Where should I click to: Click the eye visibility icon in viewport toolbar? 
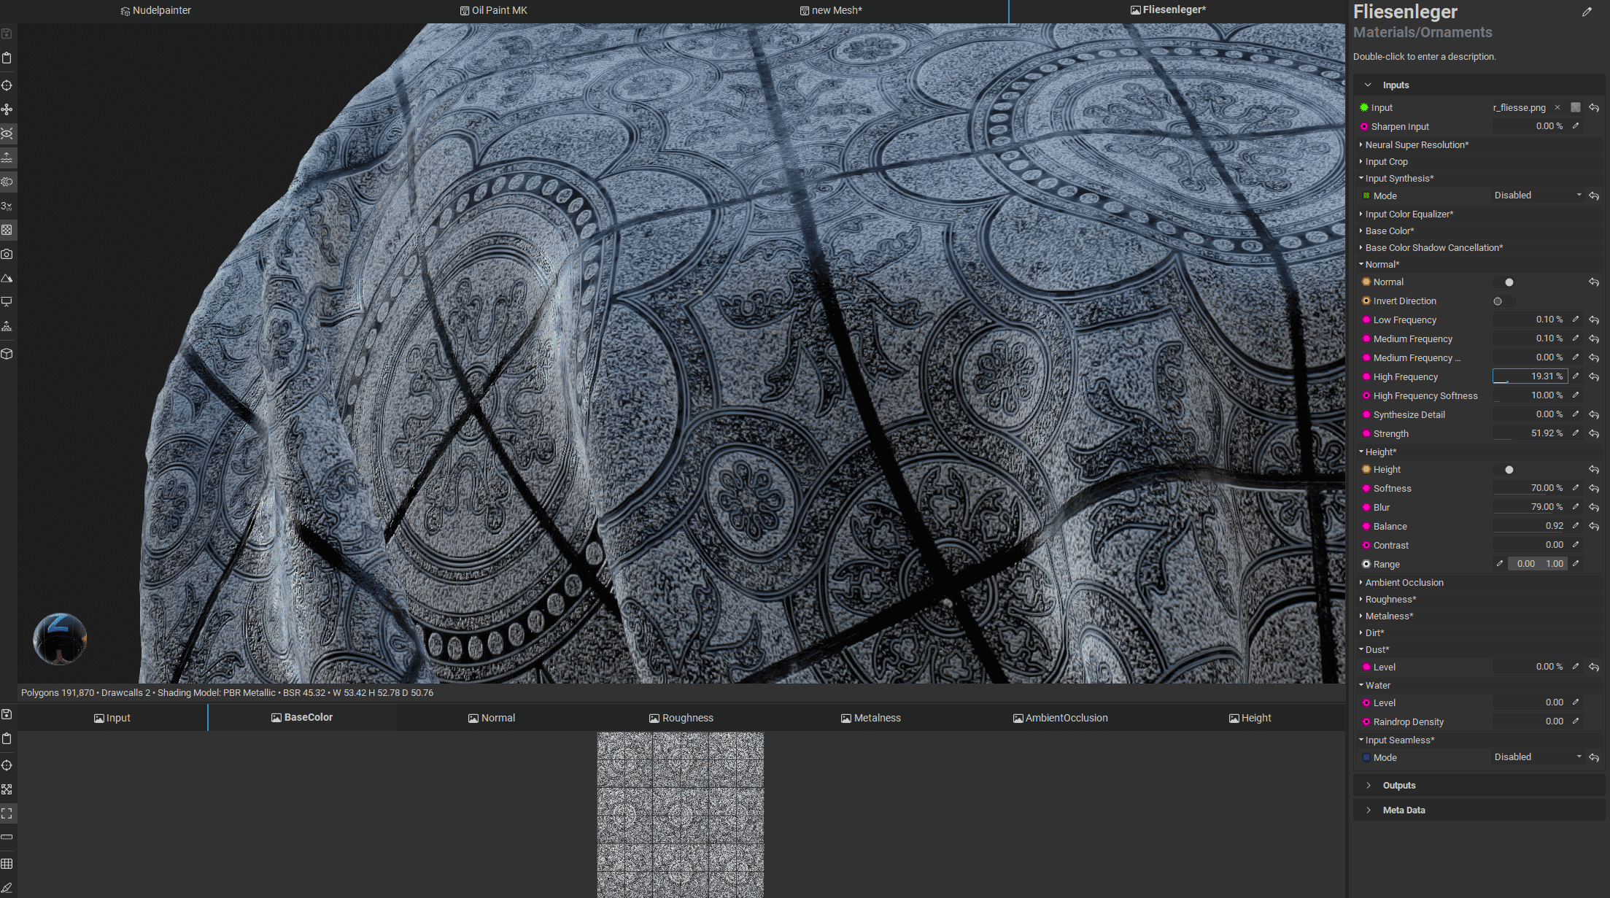(x=7, y=134)
